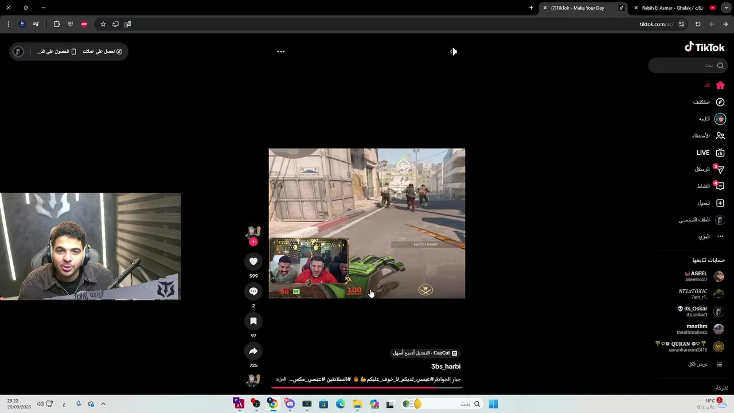
Task: Open the NTLxTOXIC followed account
Action: [701, 294]
